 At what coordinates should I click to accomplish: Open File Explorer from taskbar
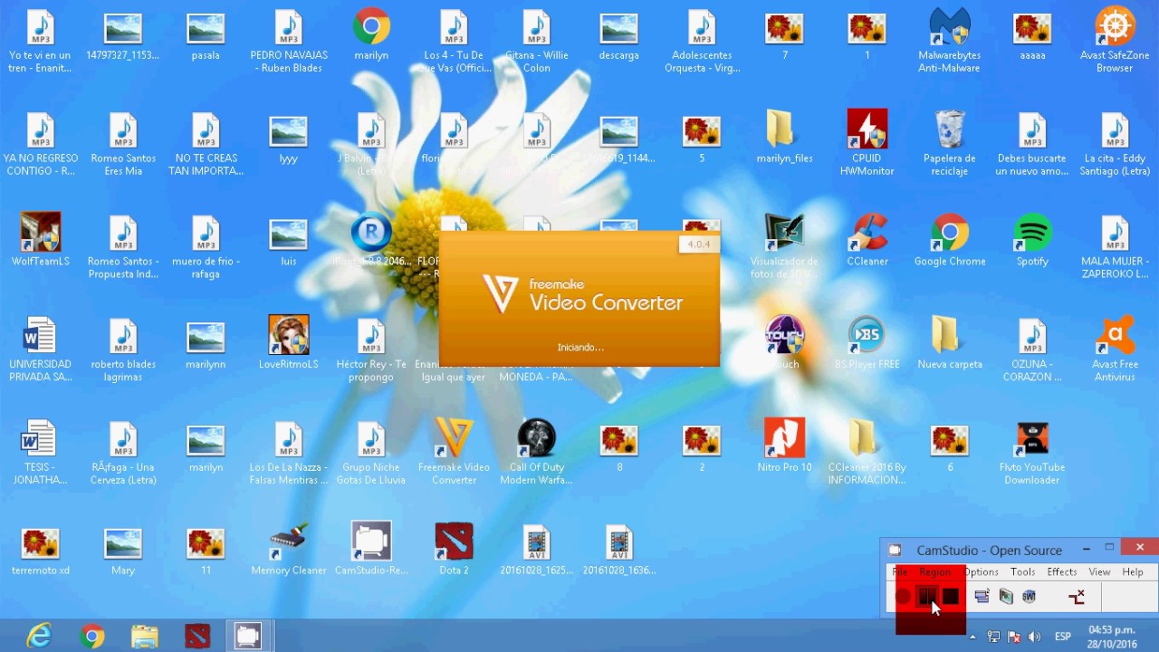click(144, 637)
